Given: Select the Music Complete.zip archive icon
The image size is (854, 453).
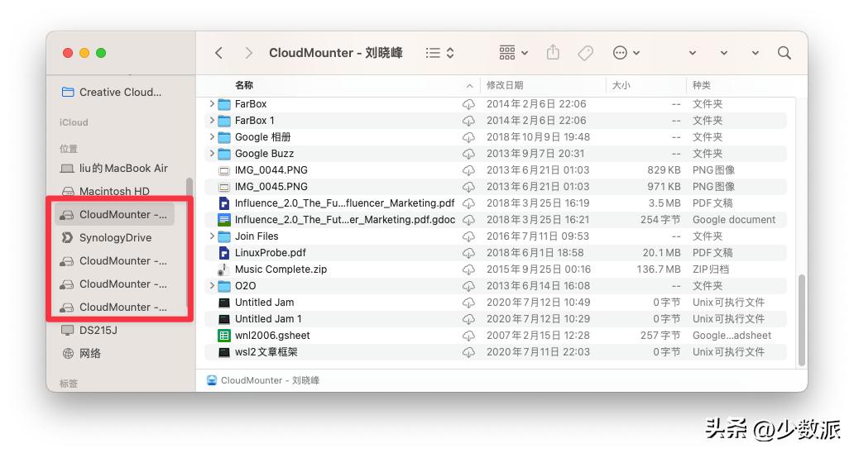Looking at the screenshot, I should point(223,269).
